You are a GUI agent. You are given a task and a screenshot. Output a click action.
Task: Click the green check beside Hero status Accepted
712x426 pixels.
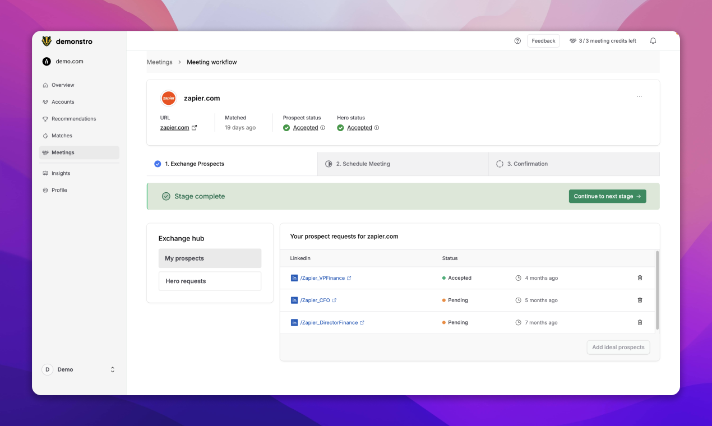tap(340, 128)
